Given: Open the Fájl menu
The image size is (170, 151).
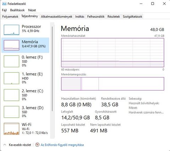Looking at the screenshot, I should point(4,10).
